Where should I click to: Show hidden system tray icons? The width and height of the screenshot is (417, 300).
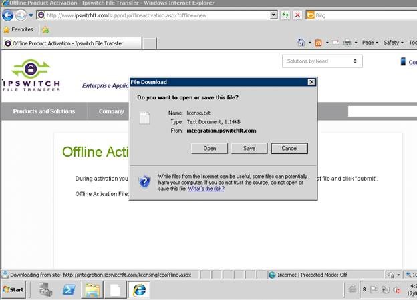click(364, 289)
